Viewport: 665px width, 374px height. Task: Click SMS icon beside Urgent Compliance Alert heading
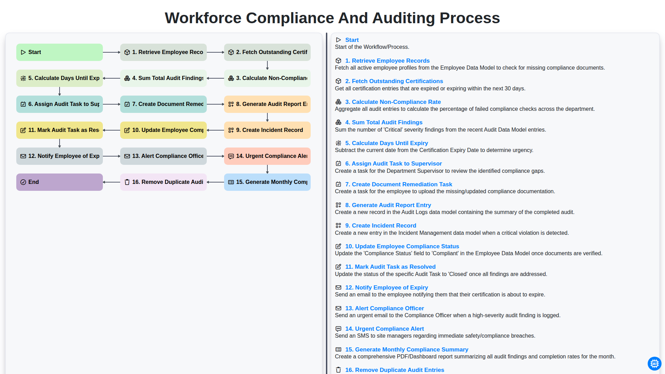pyautogui.click(x=338, y=329)
